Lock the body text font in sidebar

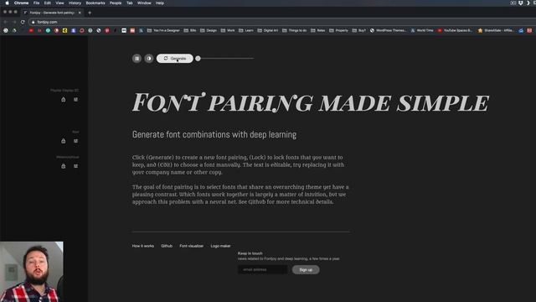click(x=64, y=166)
